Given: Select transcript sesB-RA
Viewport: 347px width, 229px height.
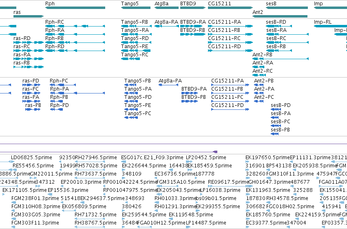Looking at the screenshot, I should [287, 35].
